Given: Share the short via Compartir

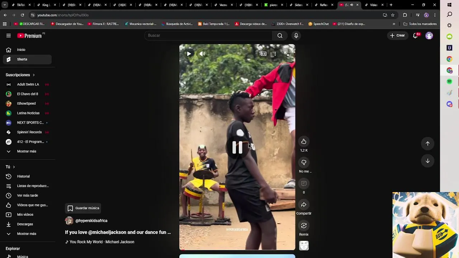Looking at the screenshot, I should click(304, 205).
